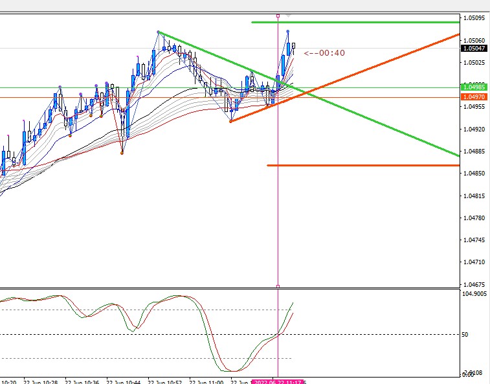Image resolution: width=490 pixels, height=384 pixels.
Task: Click the green price label 1.04985
Action: point(474,87)
